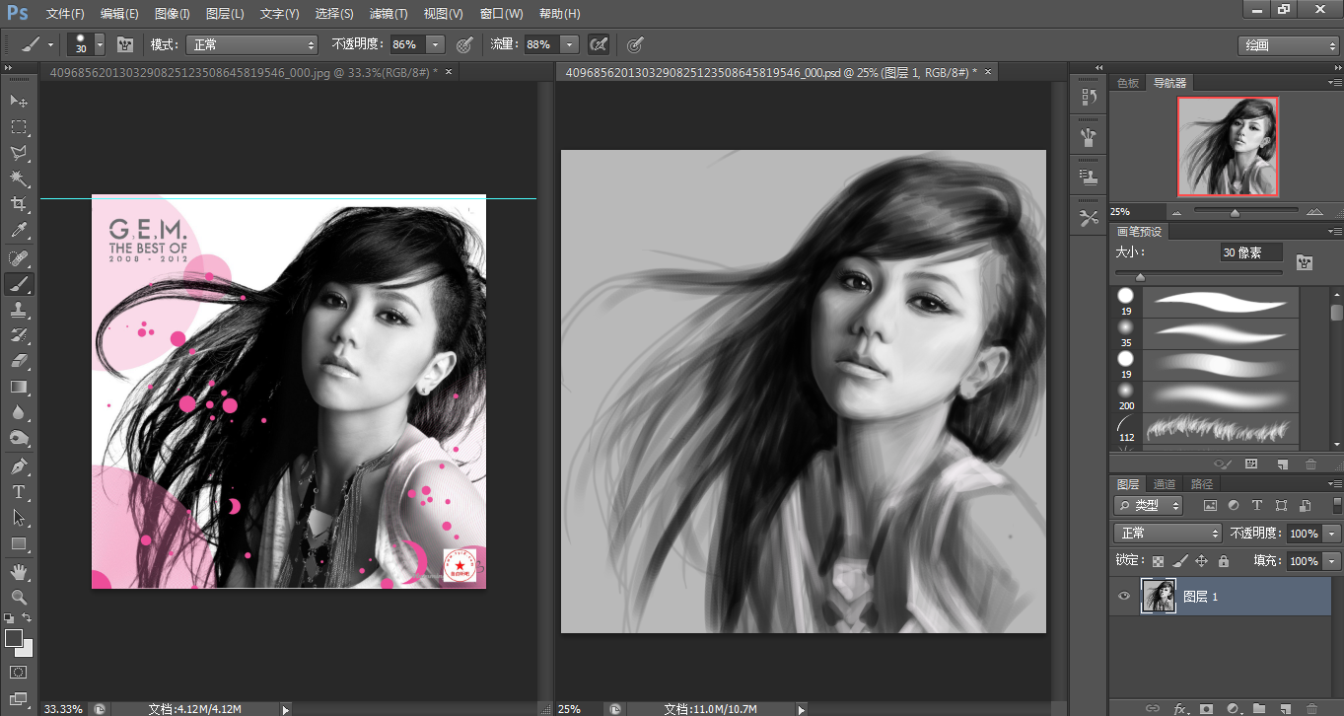Hide 图层 1 with eye icon

(x=1123, y=597)
